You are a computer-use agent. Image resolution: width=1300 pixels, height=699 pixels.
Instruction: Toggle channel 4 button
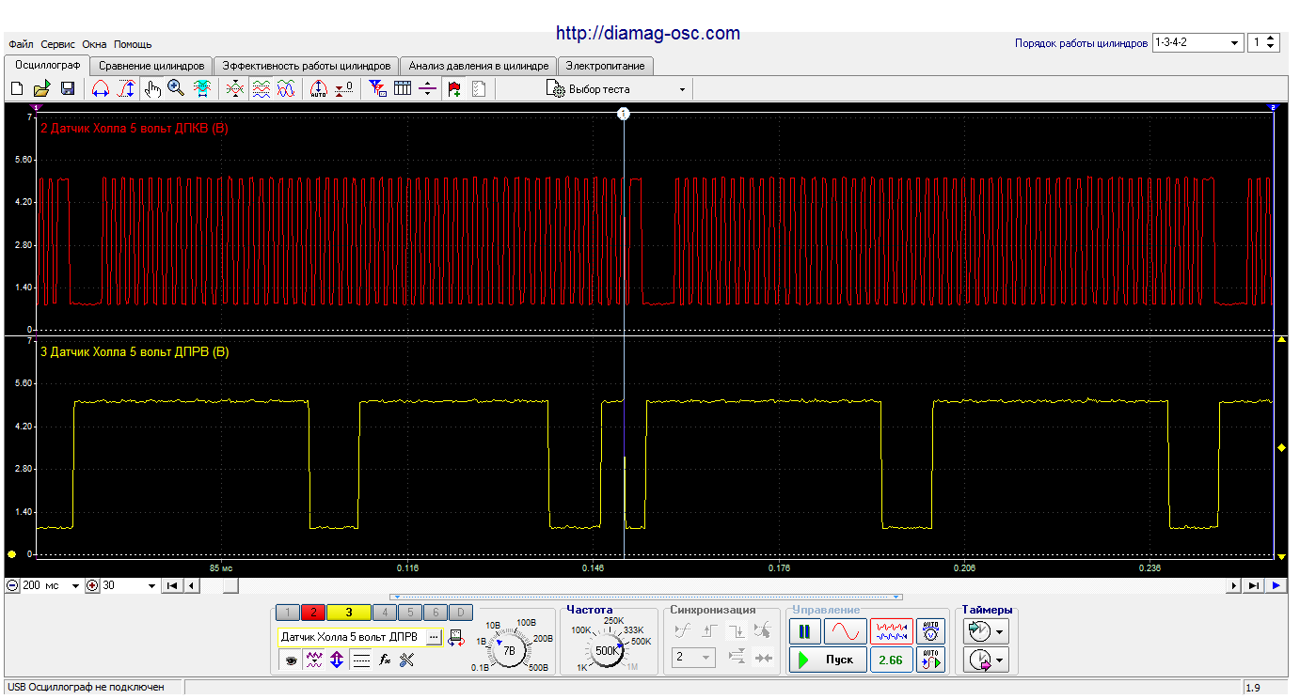coord(384,613)
